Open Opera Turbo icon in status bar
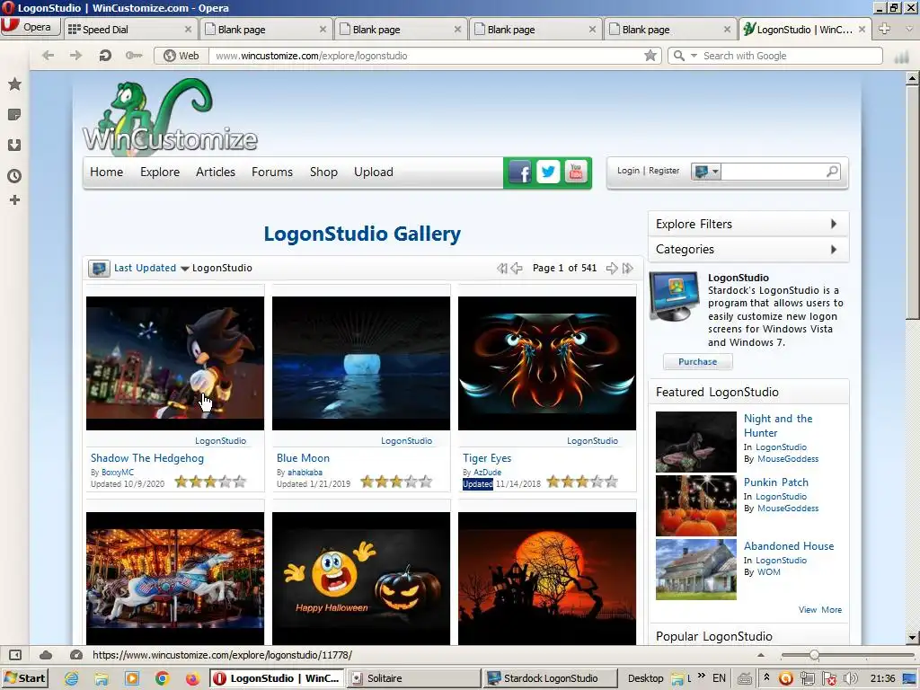The width and height of the screenshot is (920, 690). (x=75, y=655)
